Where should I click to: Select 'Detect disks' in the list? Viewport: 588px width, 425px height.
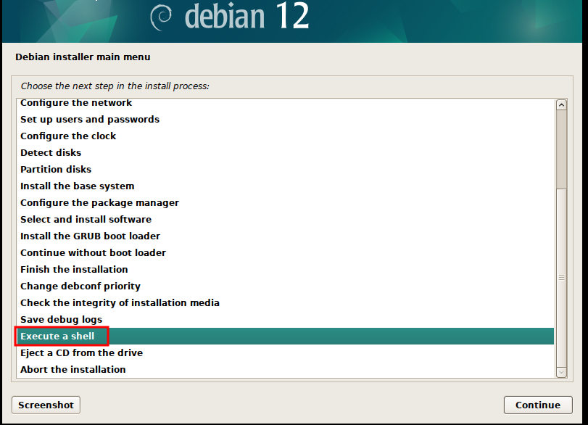pos(285,153)
